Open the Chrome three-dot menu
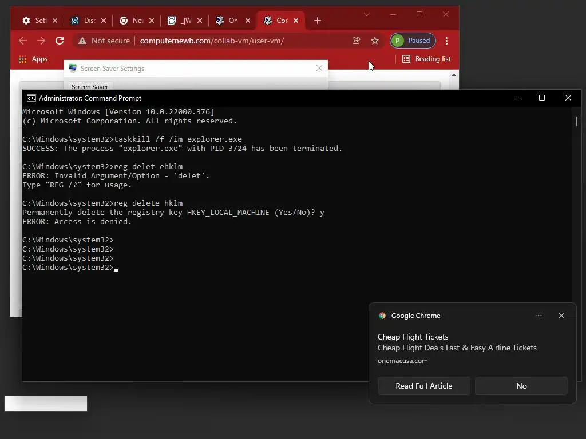 click(x=446, y=41)
